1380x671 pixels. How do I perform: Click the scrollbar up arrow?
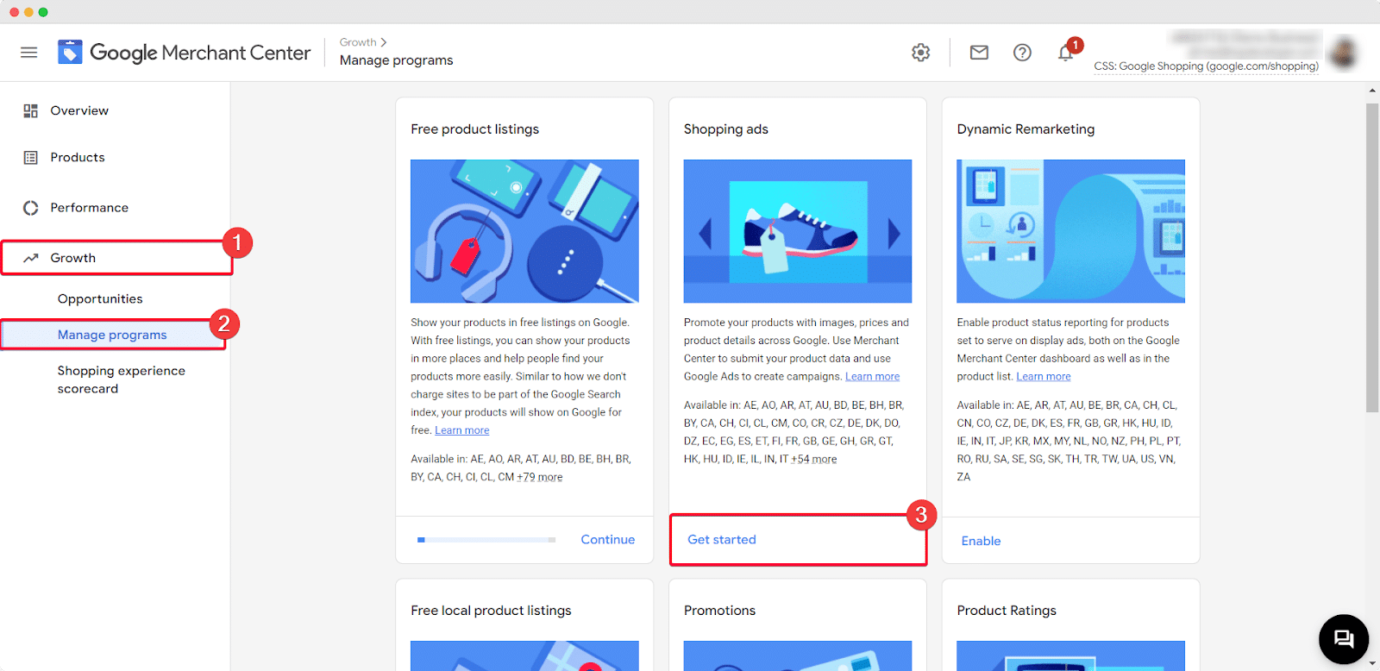pos(1372,90)
